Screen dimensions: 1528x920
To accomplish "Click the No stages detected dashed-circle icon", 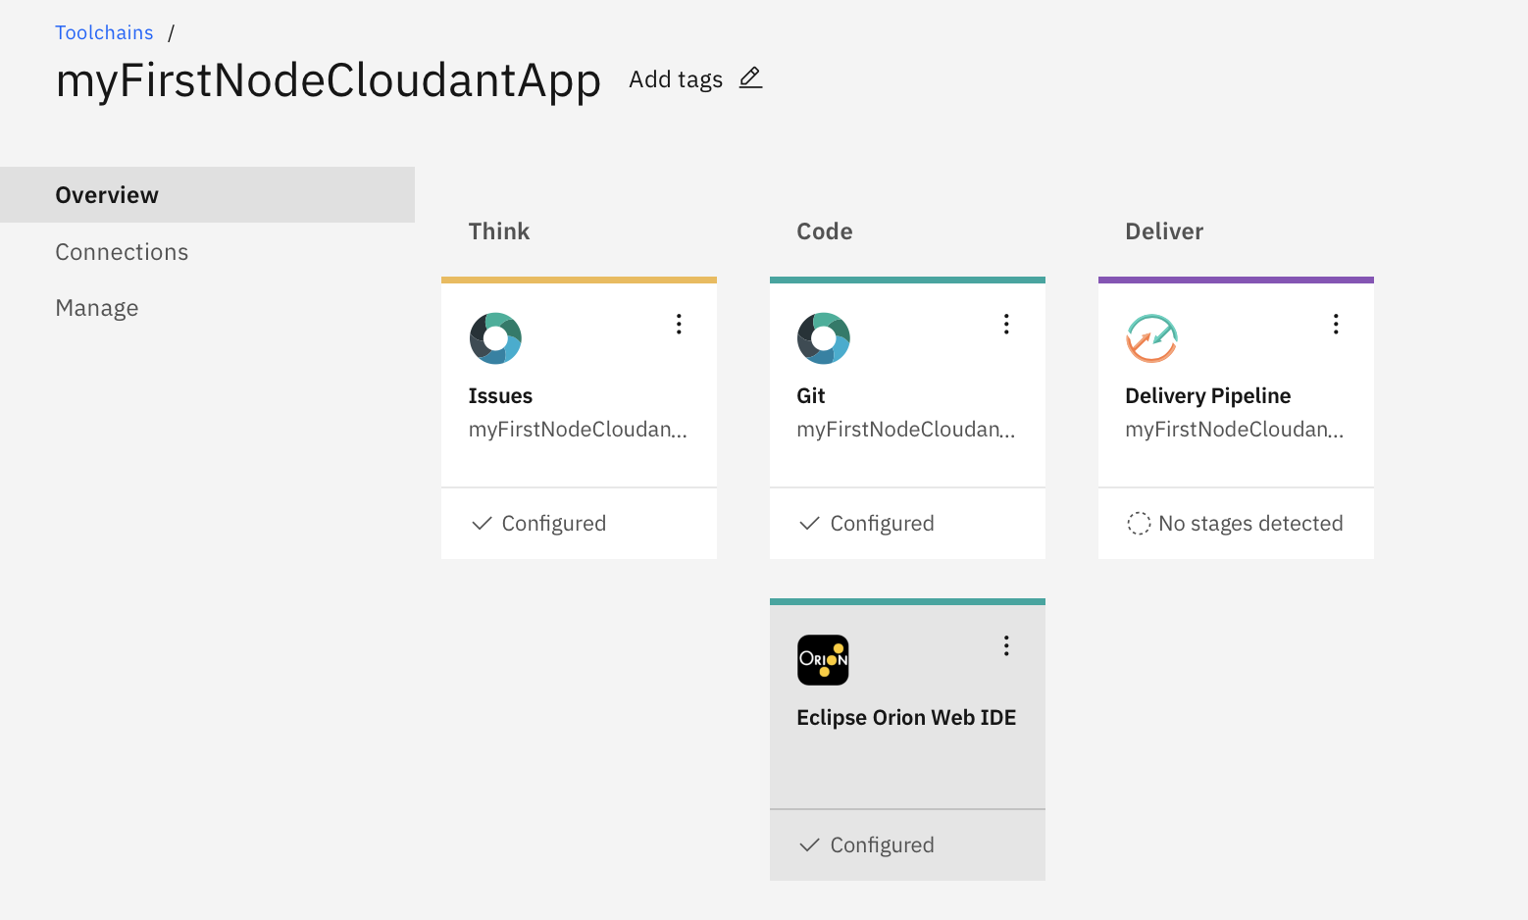I will tap(1139, 524).
